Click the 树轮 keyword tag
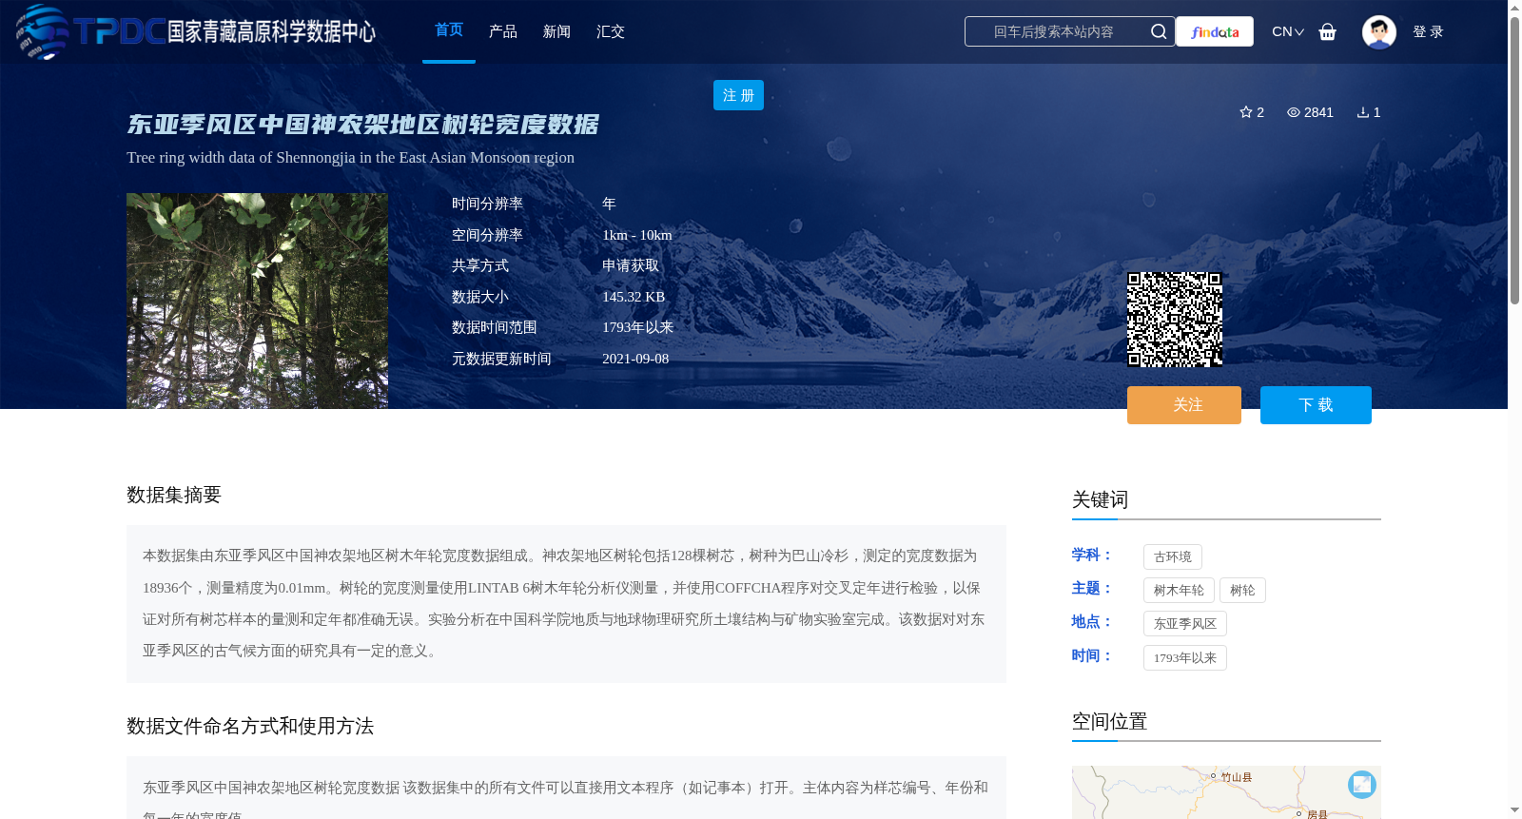The width and height of the screenshot is (1522, 819). tap(1242, 590)
